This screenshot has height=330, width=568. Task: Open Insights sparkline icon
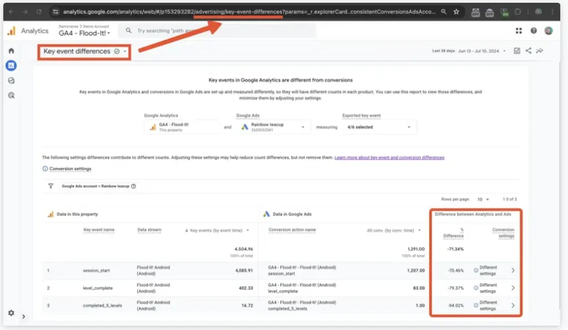[x=540, y=50]
